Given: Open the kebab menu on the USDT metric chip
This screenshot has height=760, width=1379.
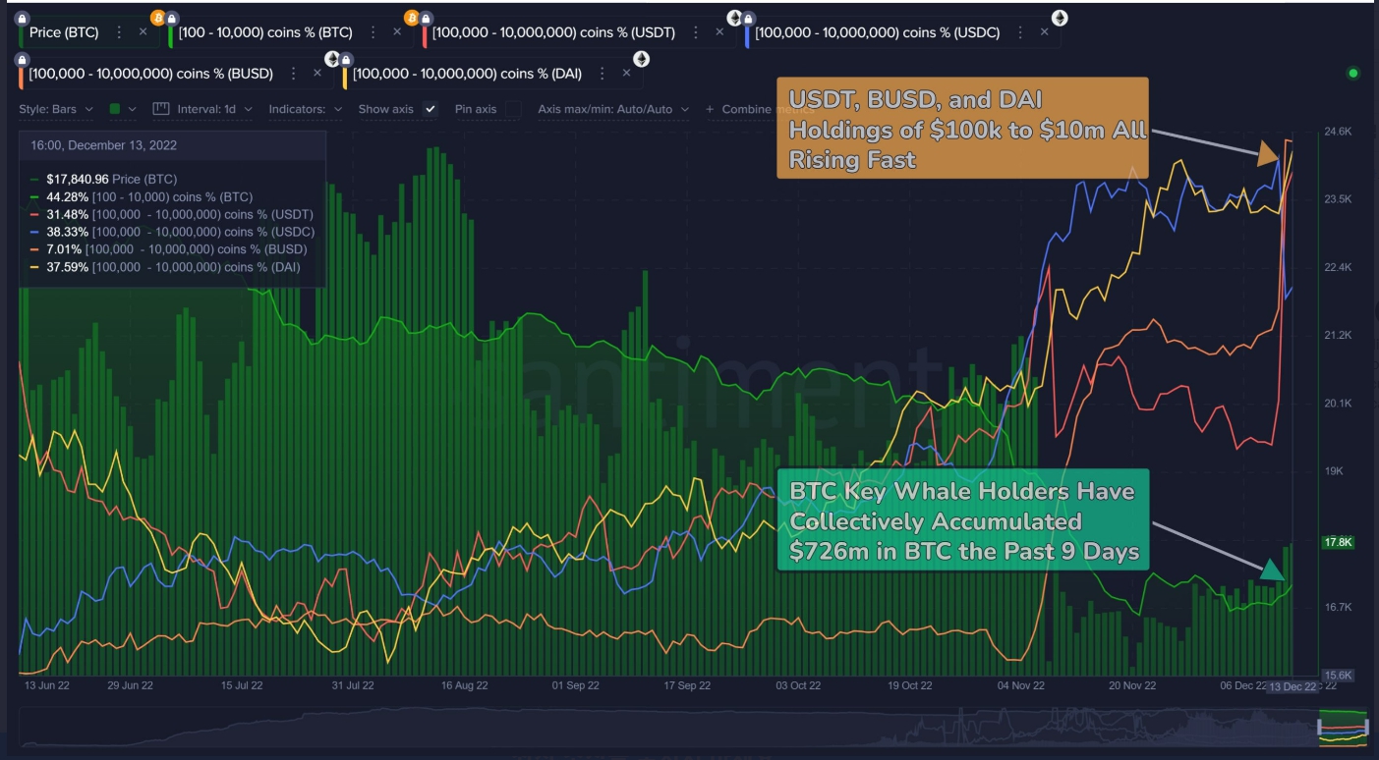Looking at the screenshot, I should click(695, 30).
